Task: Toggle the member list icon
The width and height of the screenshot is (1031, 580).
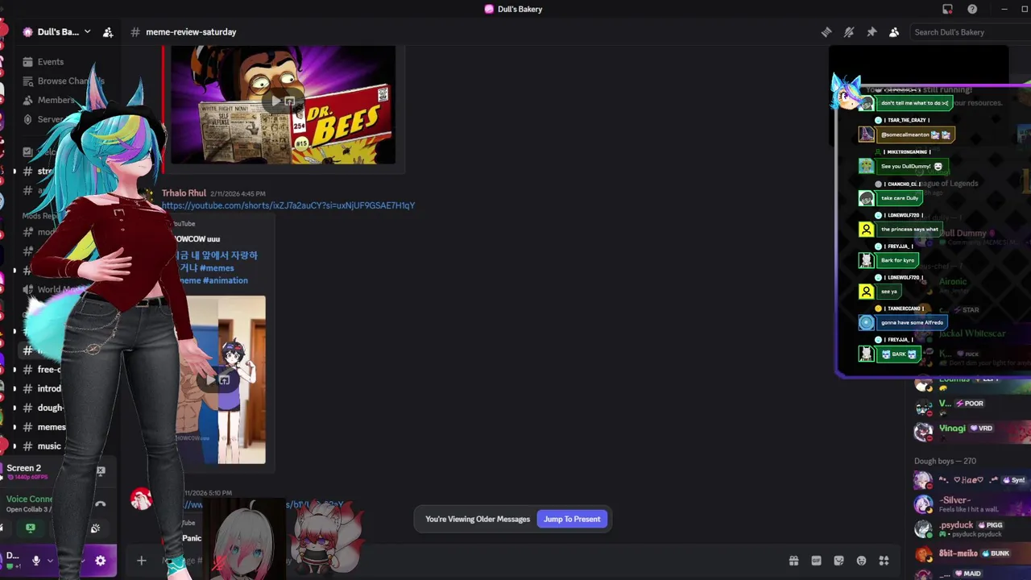Action: point(894,32)
